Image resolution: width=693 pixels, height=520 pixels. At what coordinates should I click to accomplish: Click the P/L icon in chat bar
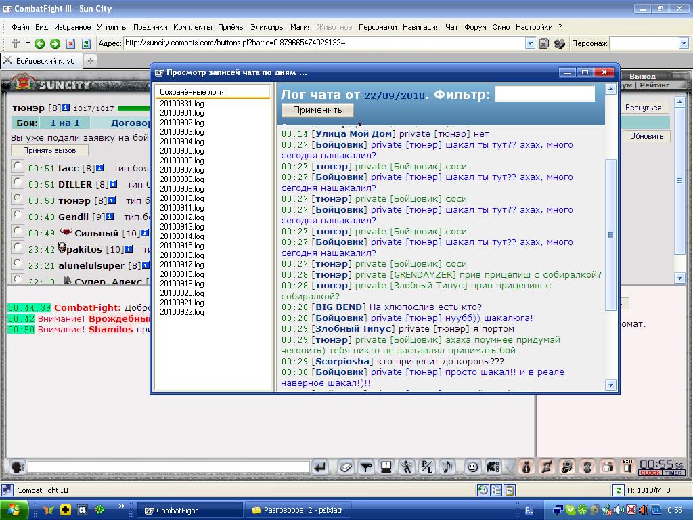pyautogui.click(x=426, y=467)
